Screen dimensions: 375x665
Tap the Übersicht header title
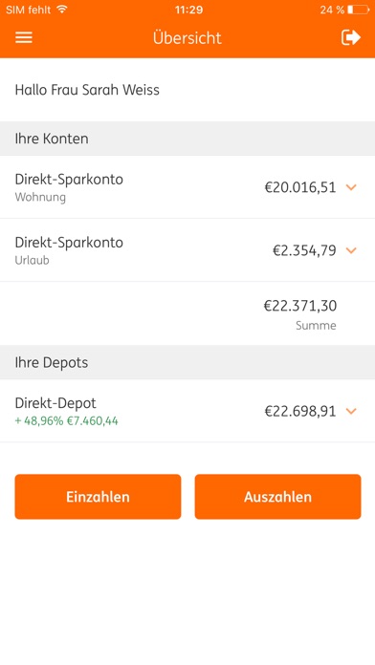[x=187, y=38]
